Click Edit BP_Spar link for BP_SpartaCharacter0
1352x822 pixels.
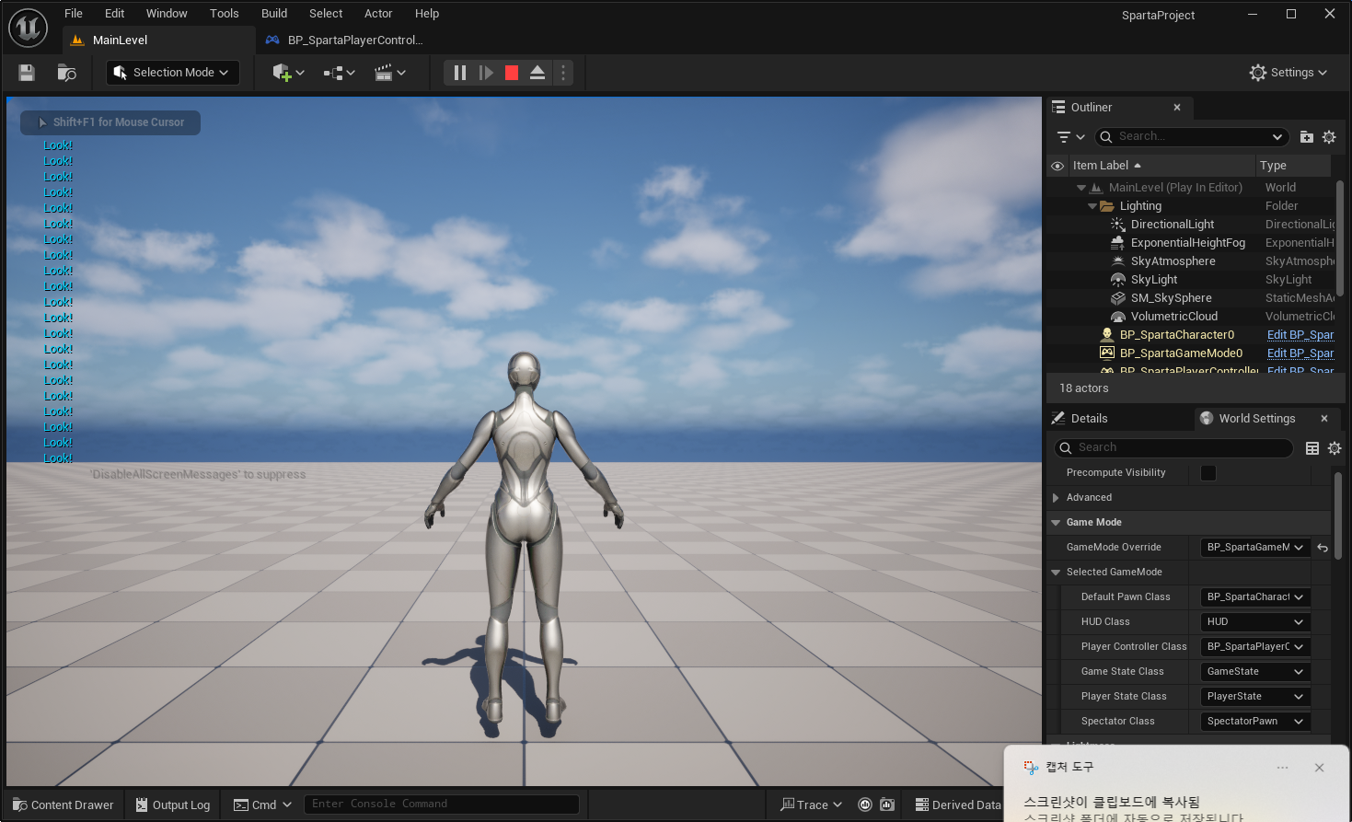tap(1300, 335)
